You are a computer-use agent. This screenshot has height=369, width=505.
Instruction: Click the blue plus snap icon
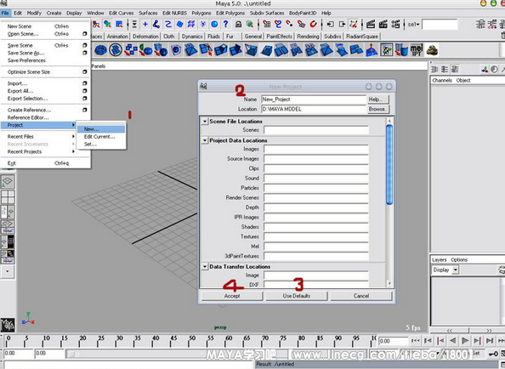click(x=145, y=24)
